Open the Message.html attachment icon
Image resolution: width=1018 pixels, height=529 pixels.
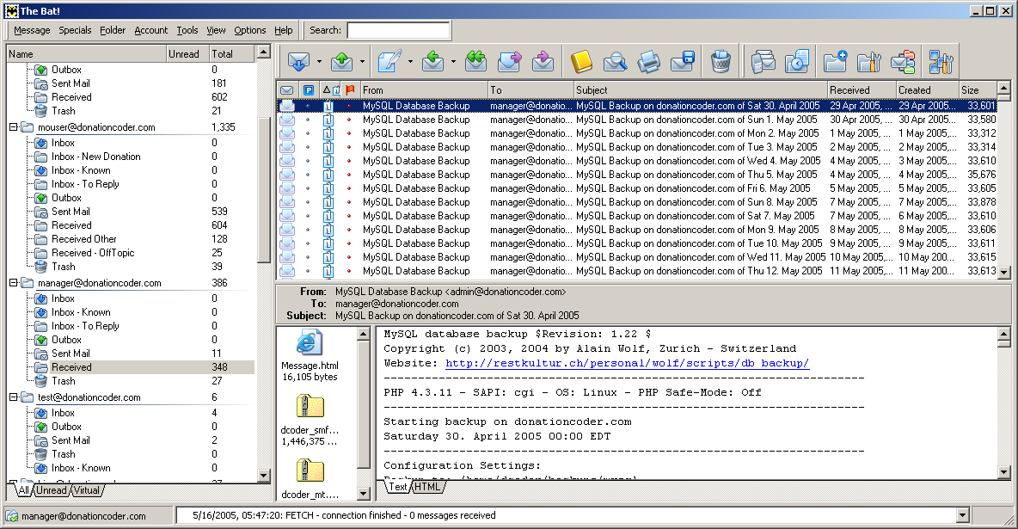pos(310,343)
